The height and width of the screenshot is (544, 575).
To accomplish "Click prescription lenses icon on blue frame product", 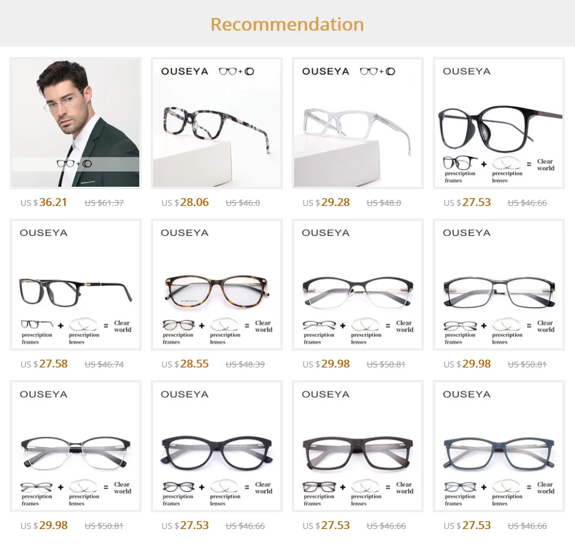I will coord(507,492).
